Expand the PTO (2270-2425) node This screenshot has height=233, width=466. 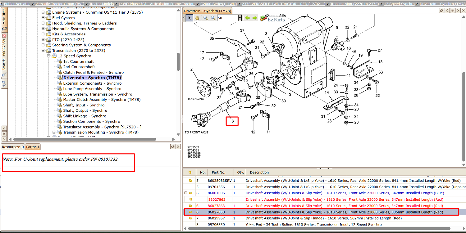click(43, 40)
